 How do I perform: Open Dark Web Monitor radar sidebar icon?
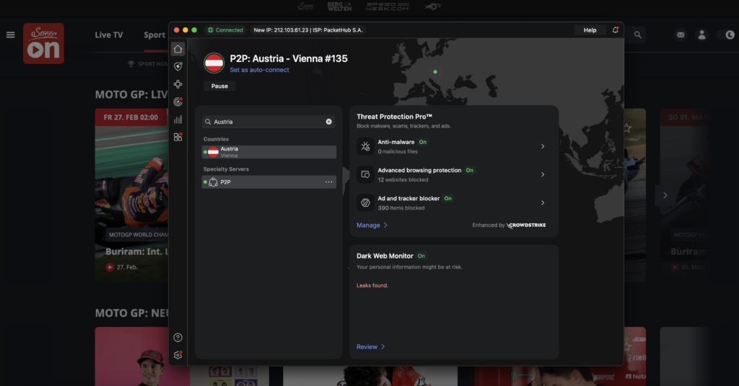pos(178,102)
